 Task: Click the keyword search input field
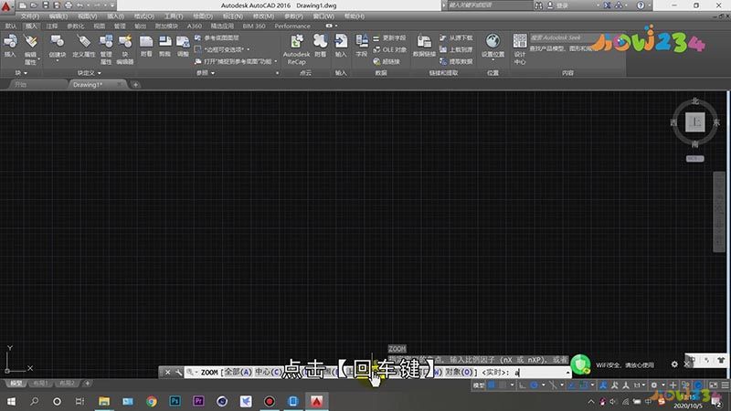490,5
